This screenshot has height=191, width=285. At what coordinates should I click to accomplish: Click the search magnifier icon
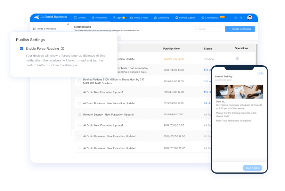[x=196, y=29]
